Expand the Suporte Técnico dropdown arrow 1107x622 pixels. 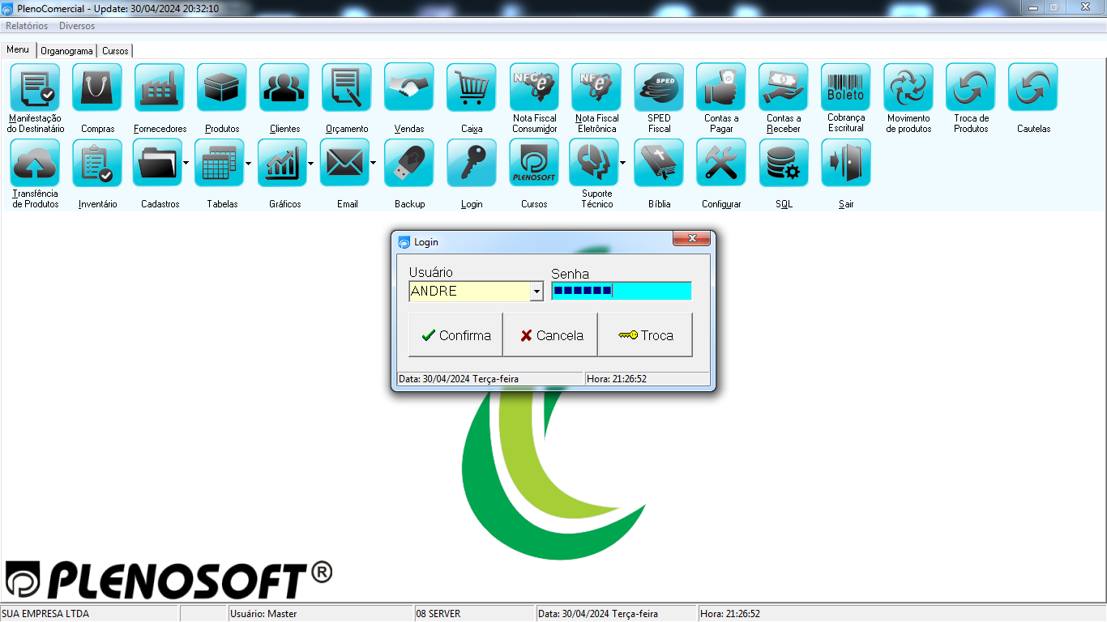click(x=623, y=163)
